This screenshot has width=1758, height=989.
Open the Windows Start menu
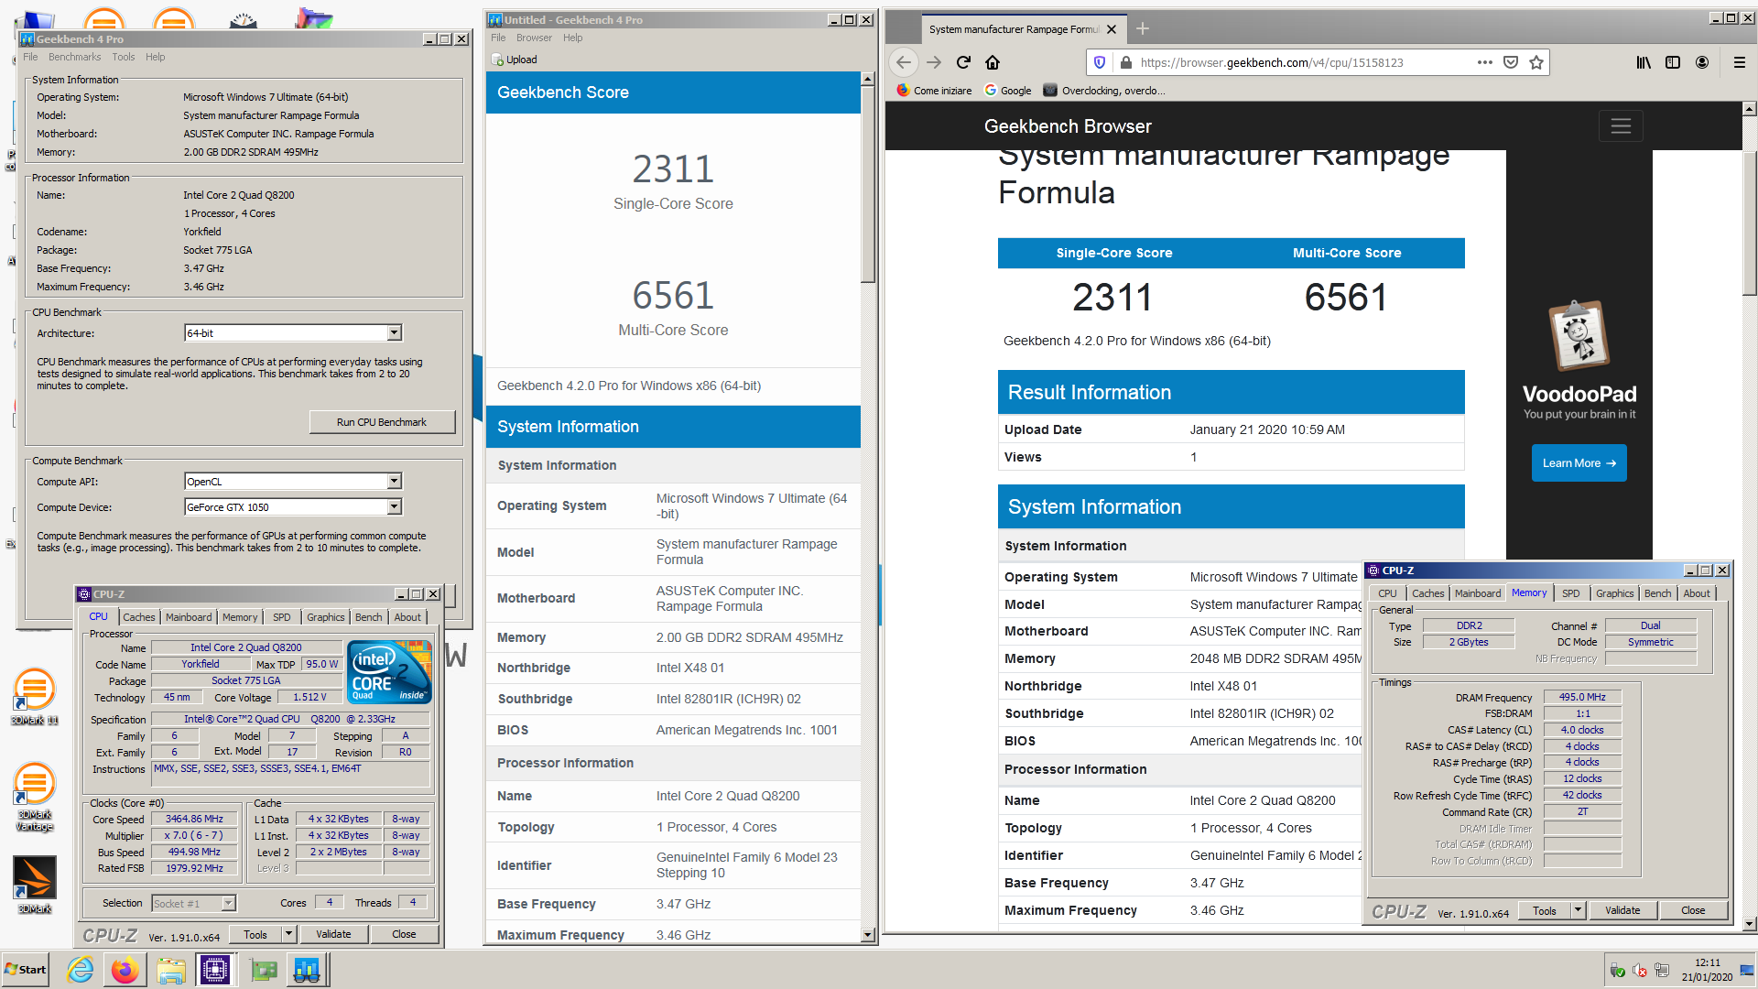pos(25,970)
